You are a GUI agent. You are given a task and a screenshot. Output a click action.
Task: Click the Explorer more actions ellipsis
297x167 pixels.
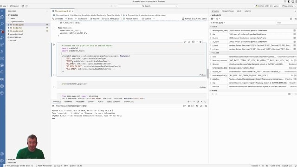47,11
